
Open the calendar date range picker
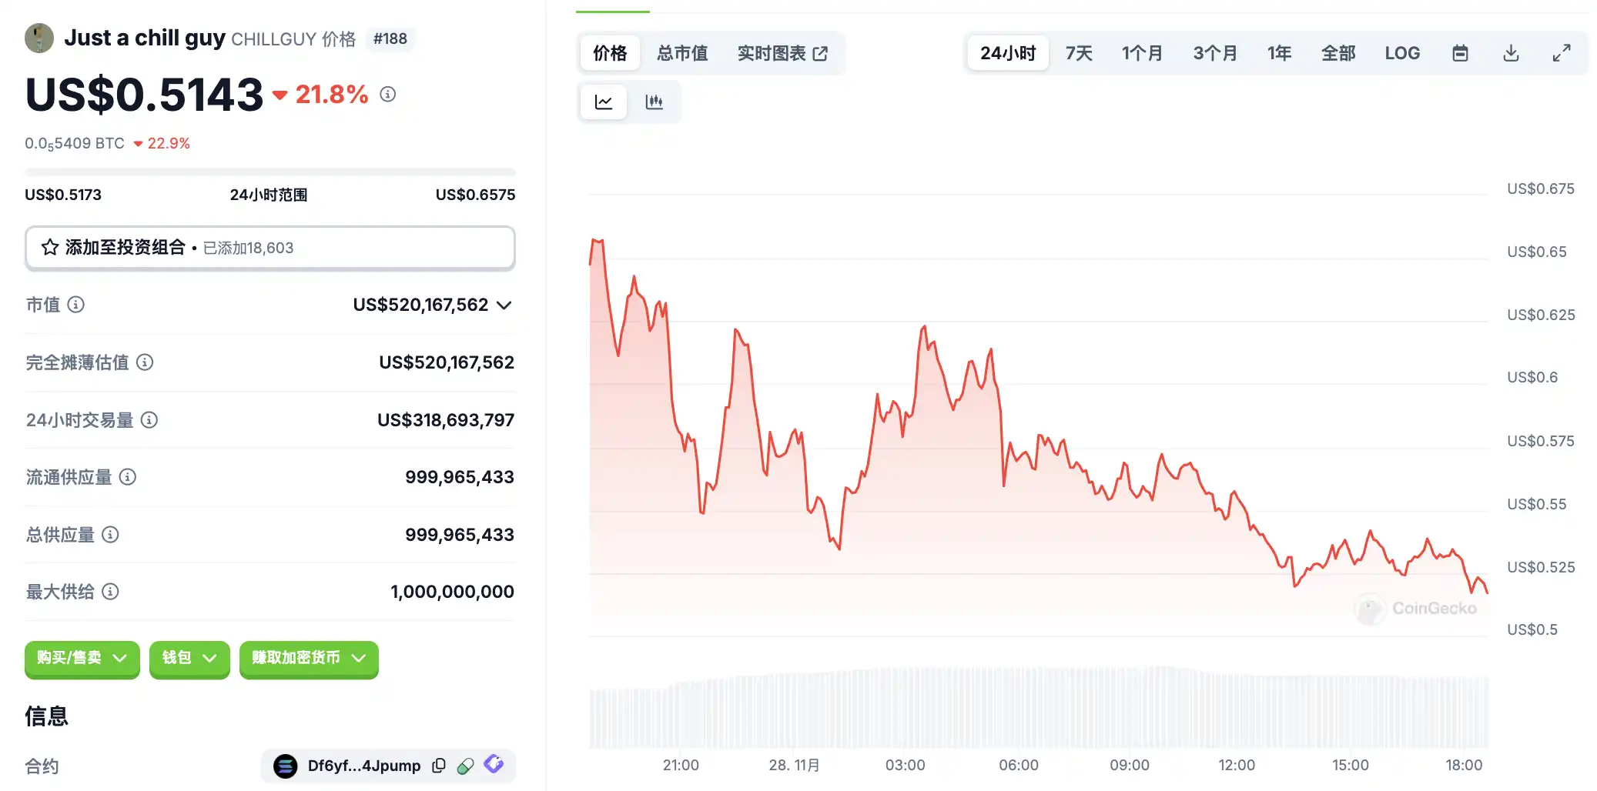coord(1460,53)
